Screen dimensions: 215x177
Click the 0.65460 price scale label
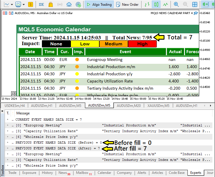(205, 13)
